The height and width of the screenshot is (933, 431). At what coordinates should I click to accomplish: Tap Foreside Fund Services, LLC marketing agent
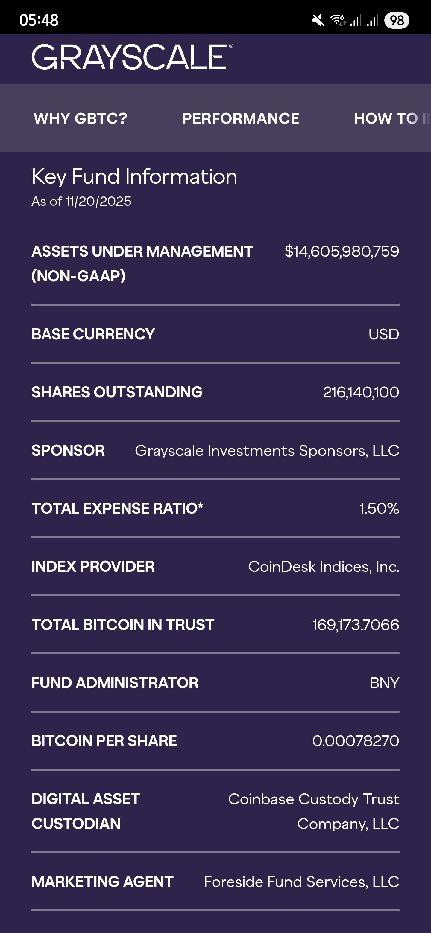pyautogui.click(x=301, y=882)
